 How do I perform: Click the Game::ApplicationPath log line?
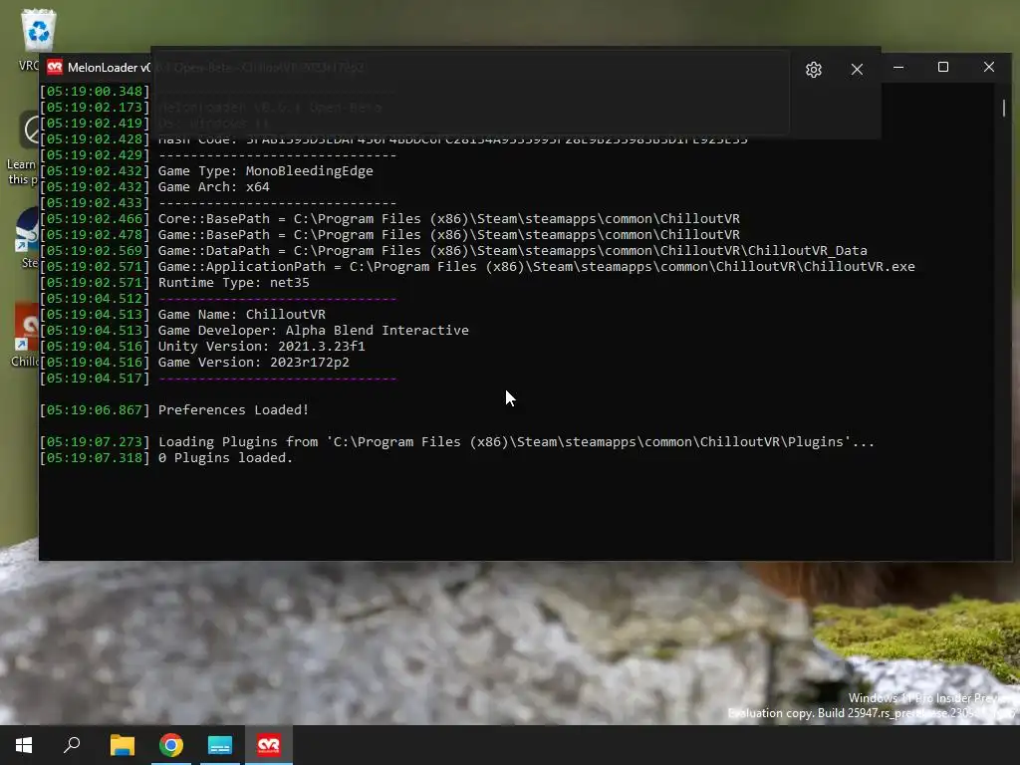point(537,267)
